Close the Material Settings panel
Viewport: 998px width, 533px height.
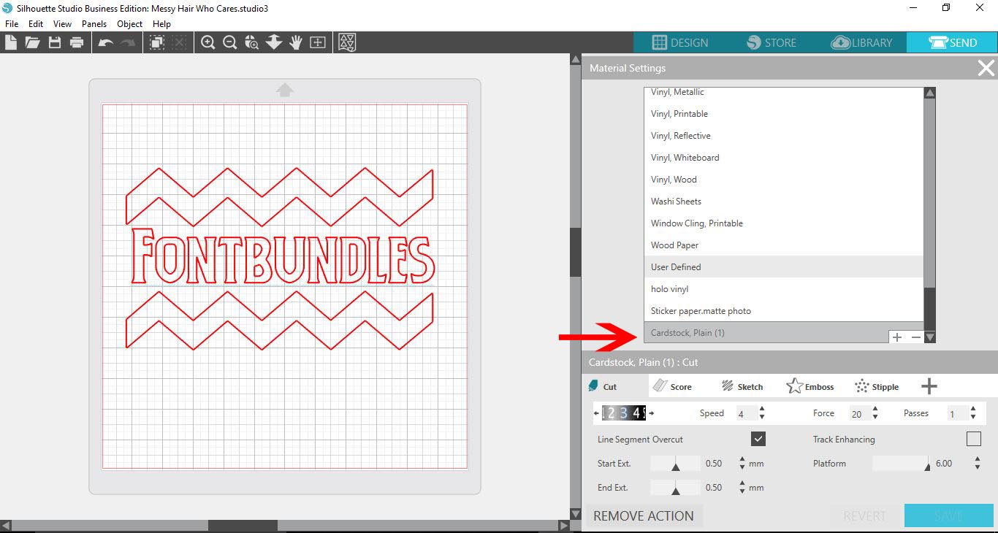coord(986,68)
